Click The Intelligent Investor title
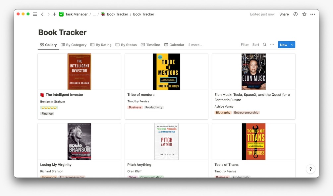The height and width of the screenshot is (196, 333). tap(64, 95)
